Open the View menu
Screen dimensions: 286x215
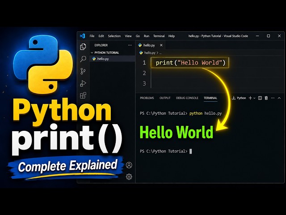point(128,36)
